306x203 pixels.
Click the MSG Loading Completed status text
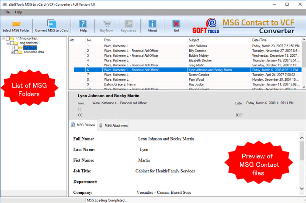click(106, 200)
